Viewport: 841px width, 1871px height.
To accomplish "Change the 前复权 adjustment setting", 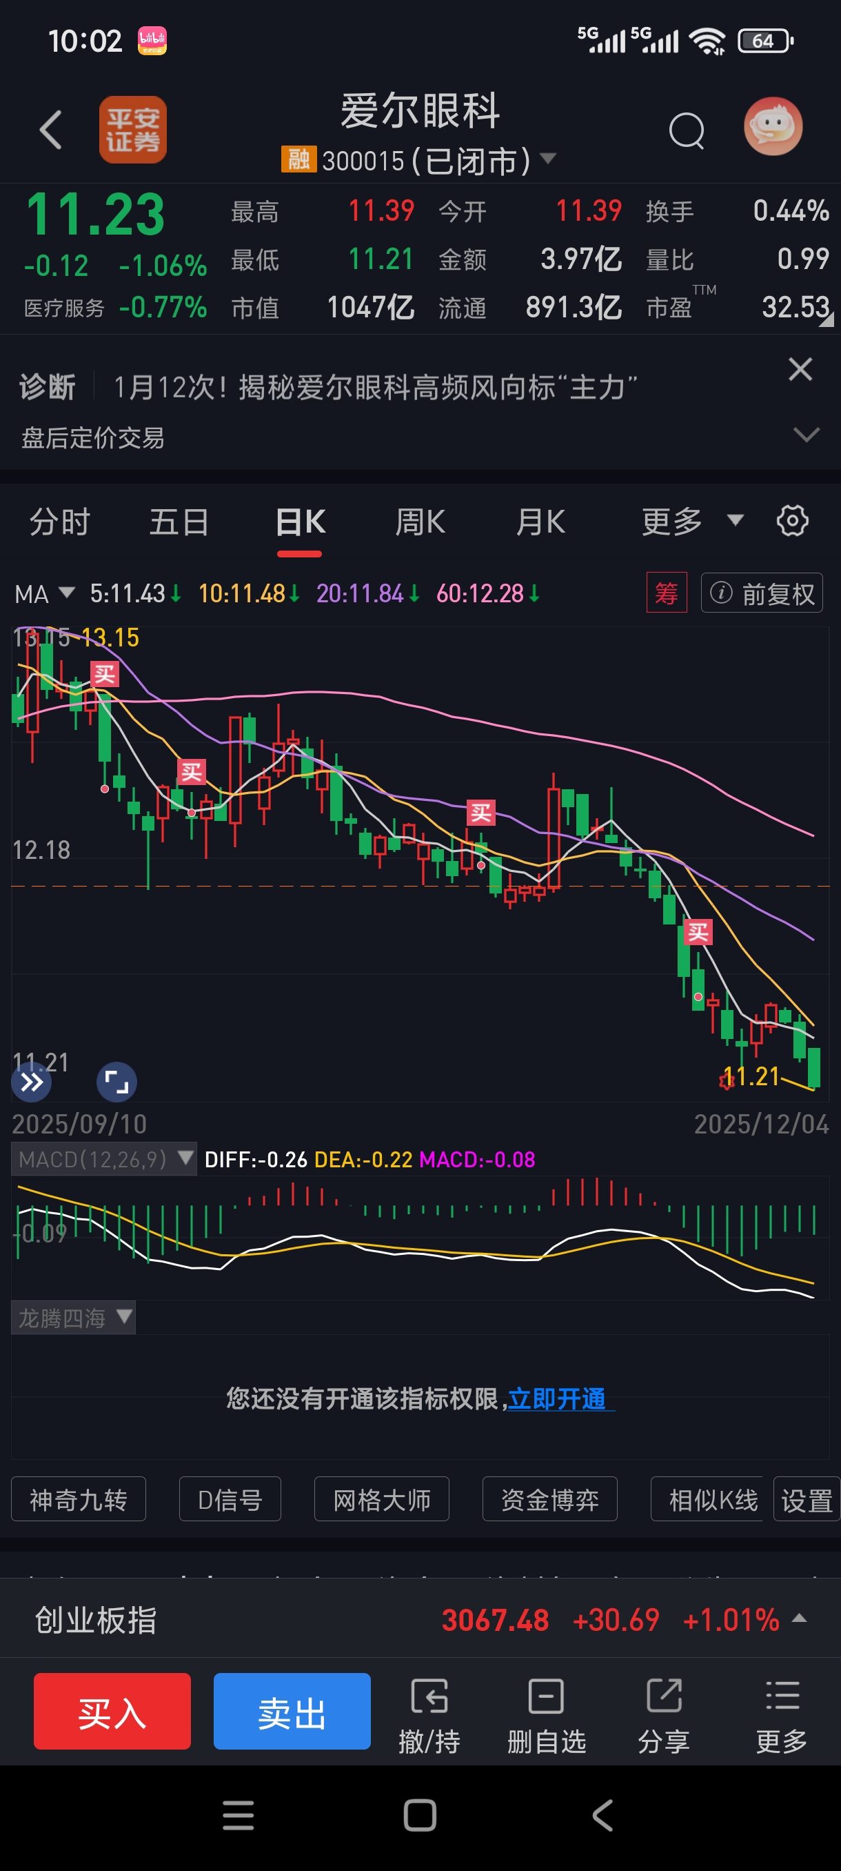I will pyautogui.click(x=761, y=593).
